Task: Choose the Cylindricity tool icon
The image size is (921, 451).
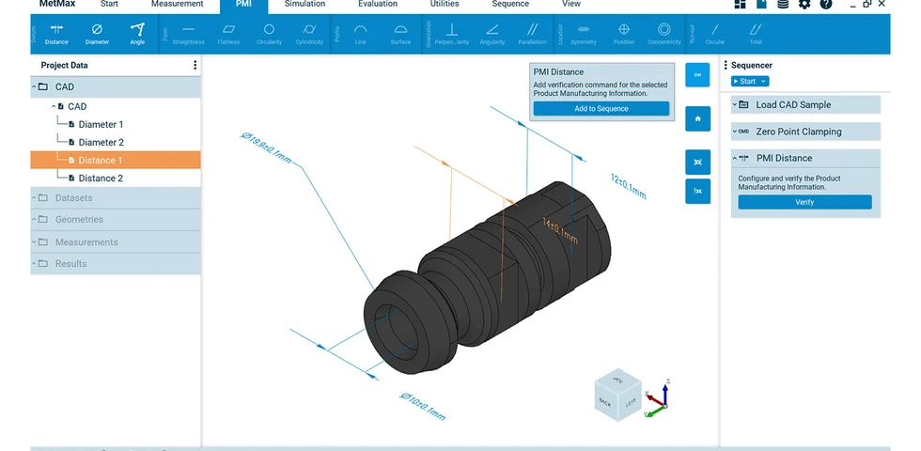Action: point(309,29)
